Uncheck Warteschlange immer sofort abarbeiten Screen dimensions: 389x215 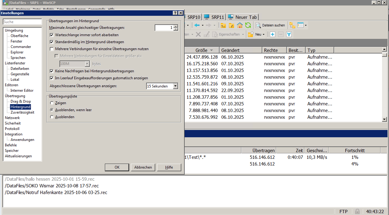(52, 35)
